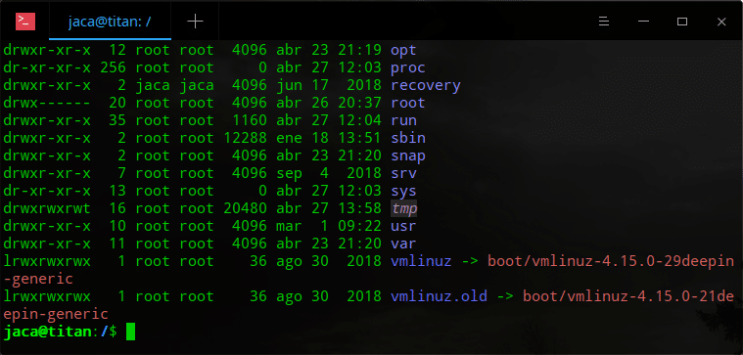Click the srv directory name
743x355 pixels.
pyautogui.click(x=403, y=173)
